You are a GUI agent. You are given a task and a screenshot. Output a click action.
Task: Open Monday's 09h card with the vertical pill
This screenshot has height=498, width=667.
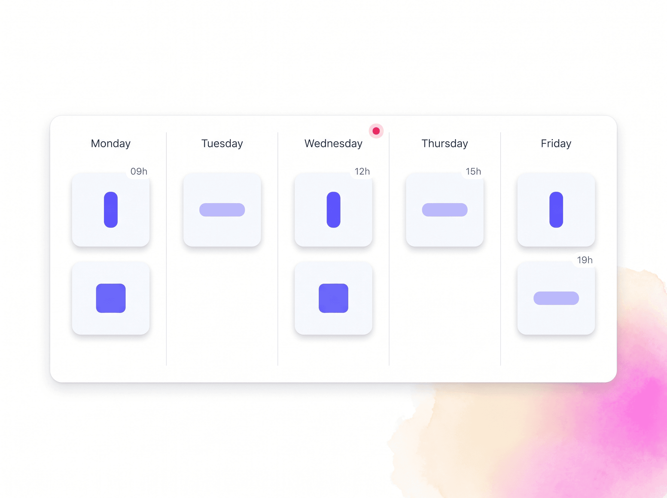(x=111, y=210)
